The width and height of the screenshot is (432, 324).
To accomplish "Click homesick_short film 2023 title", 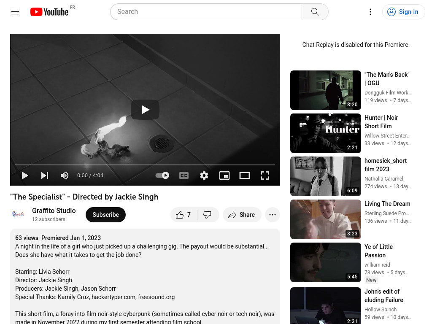I will tap(386, 165).
